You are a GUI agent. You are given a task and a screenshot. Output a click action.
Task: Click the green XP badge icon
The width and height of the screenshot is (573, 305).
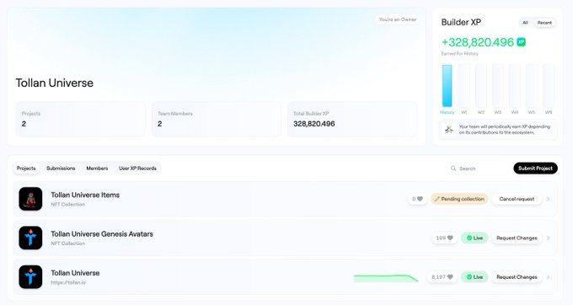(521, 42)
